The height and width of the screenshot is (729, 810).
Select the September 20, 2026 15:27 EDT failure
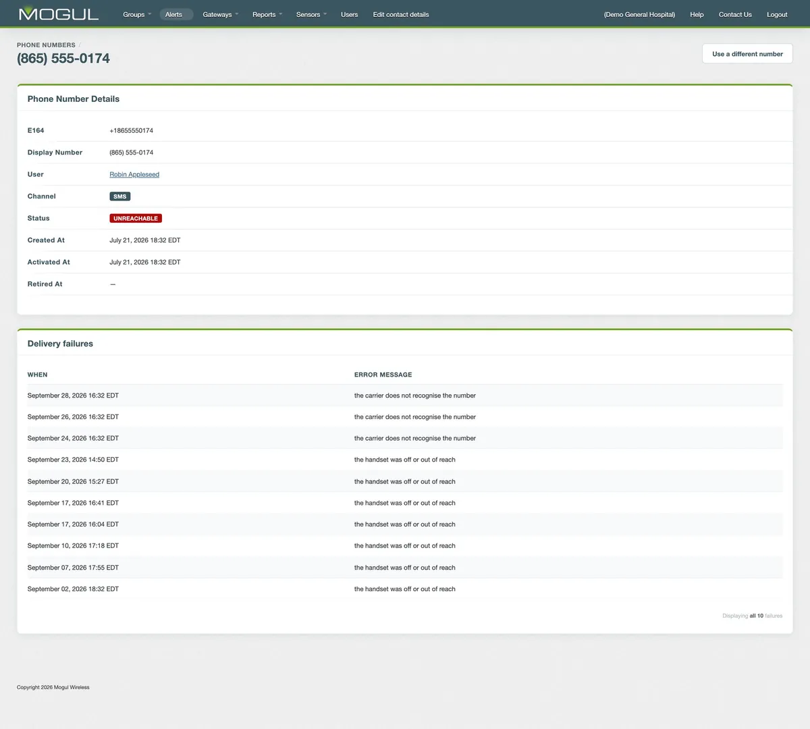coord(405,481)
